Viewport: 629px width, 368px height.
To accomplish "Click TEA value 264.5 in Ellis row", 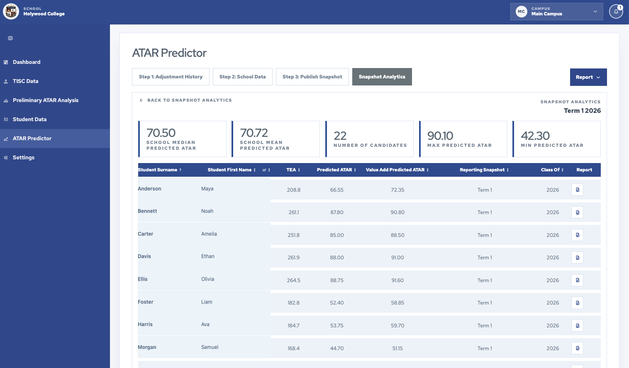I will [294, 280].
